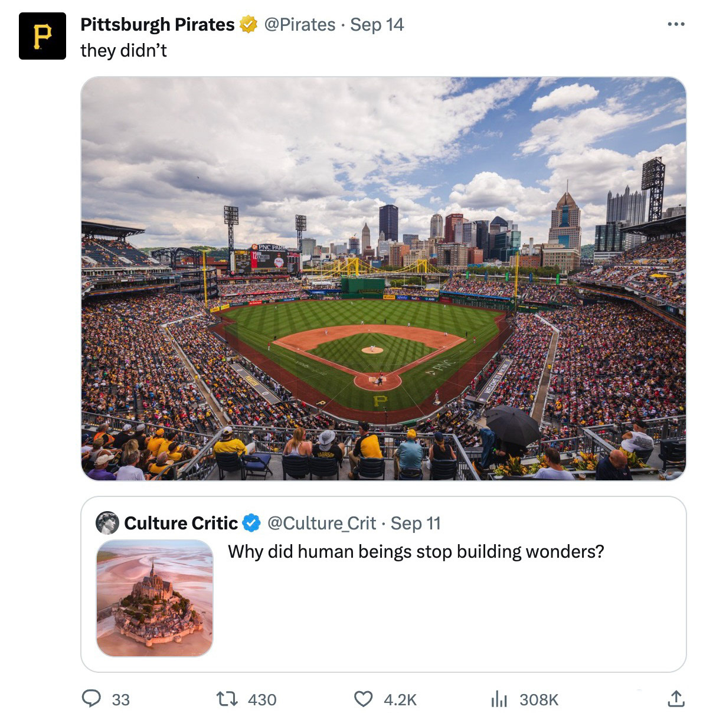Click the "they didn't" tweet text
Viewport: 703px width, 723px height.
click(123, 51)
